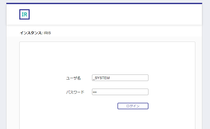Click empty space left of ログイン button
This screenshot has width=210, height=129.
90,106
